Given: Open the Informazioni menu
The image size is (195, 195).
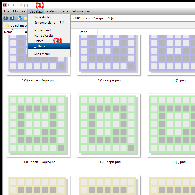Looking at the screenshot, I should 81,11.
